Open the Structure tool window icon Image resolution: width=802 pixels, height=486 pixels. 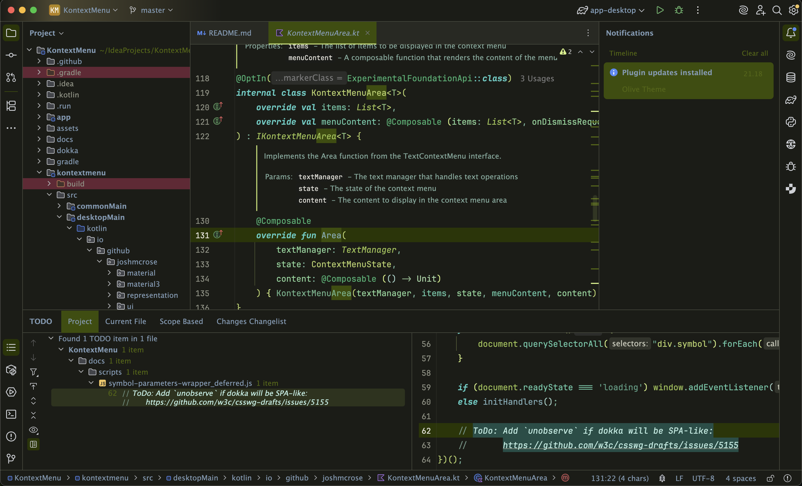pos(11,106)
